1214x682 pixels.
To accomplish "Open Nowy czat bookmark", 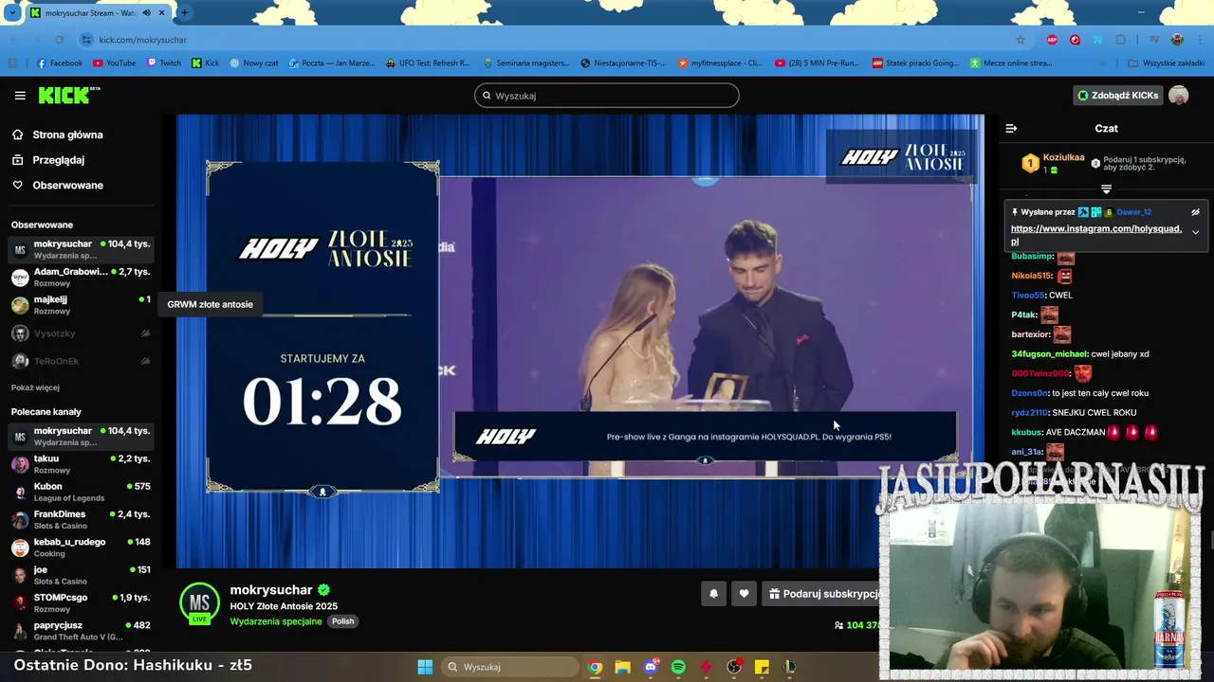I will point(254,63).
